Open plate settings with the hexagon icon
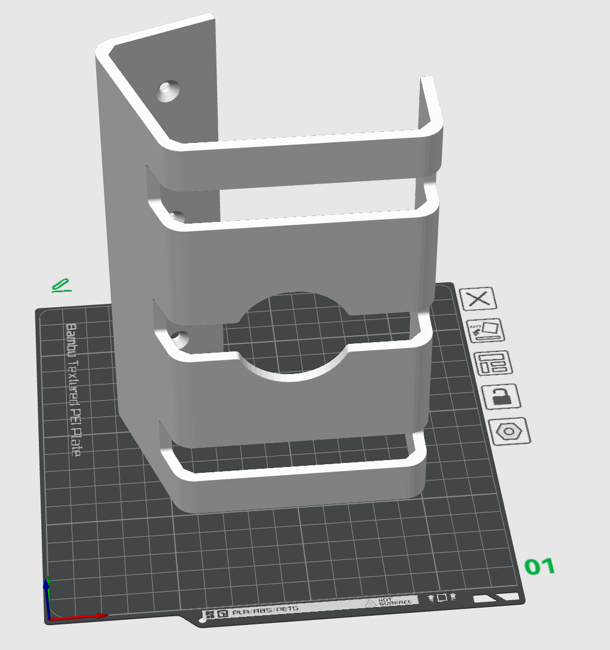This screenshot has width=610, height=650. pyautogui.click(x=510, y=431)
